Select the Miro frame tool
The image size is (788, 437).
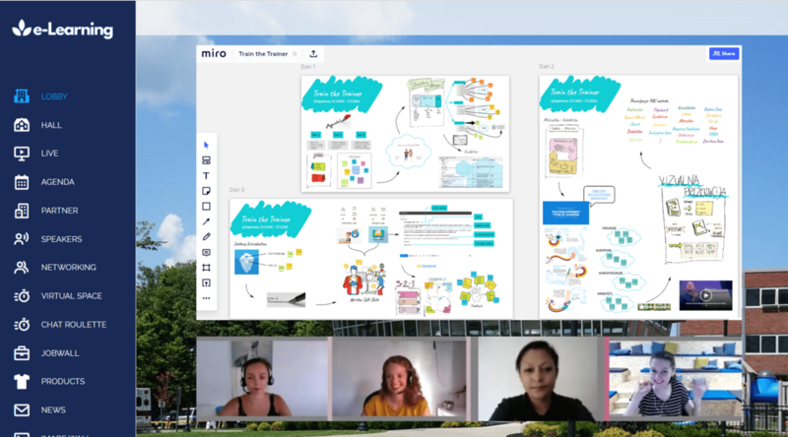(206, 268)
